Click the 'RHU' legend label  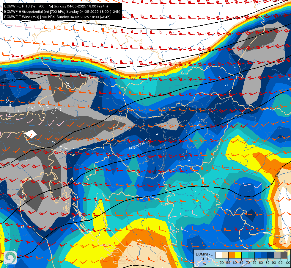(x=204, y=259)
